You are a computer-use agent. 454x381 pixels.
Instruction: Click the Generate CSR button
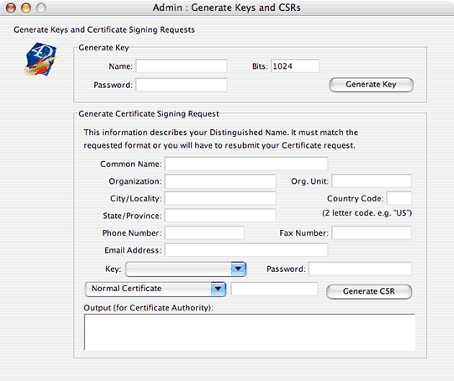369,291
